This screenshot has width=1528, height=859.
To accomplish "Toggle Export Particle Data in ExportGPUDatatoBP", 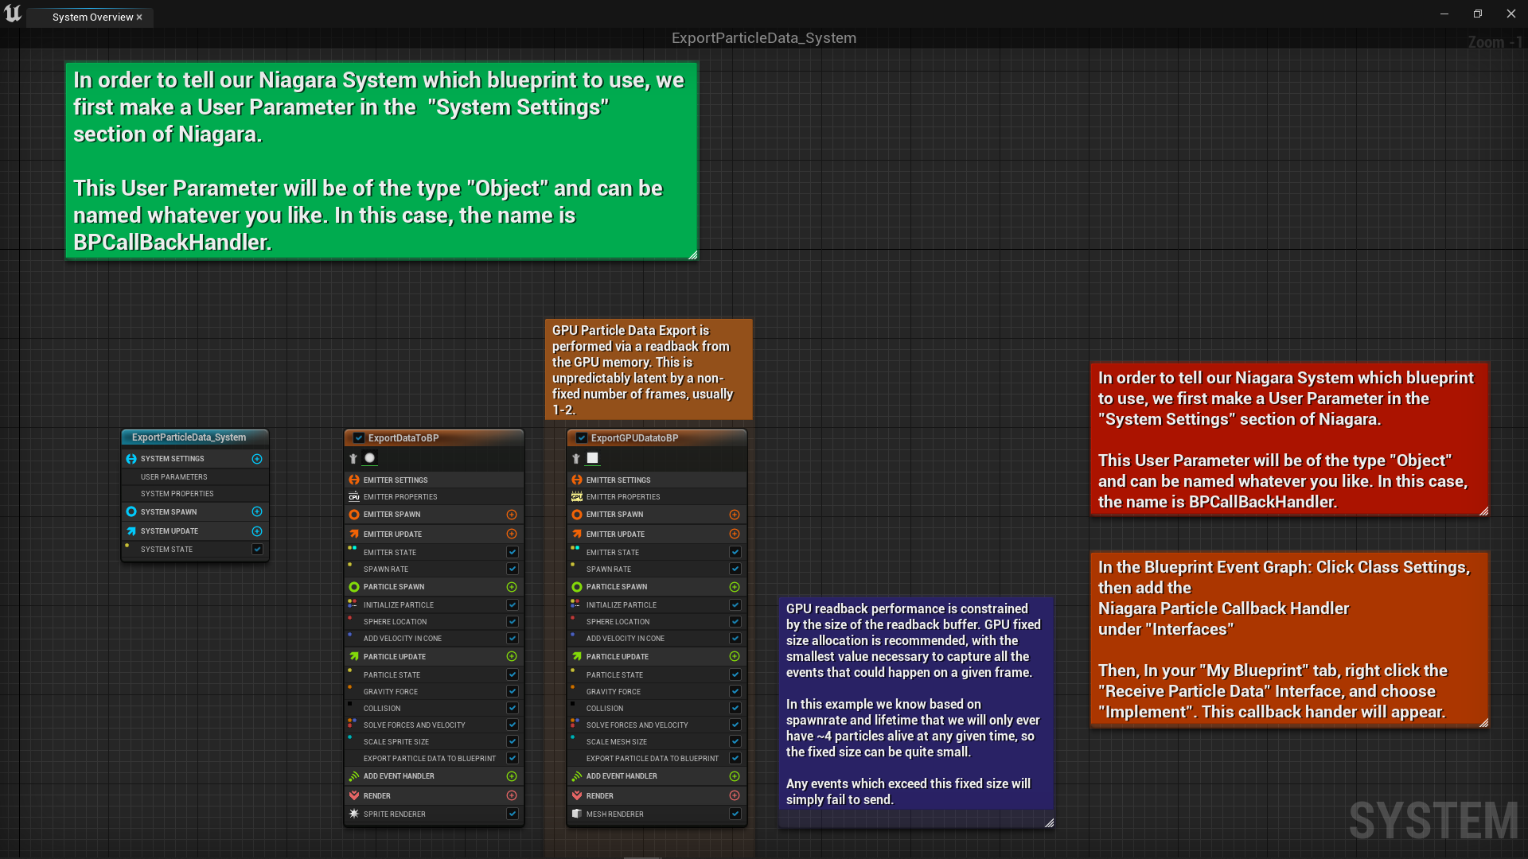I will pyautogui.click(x=735, y=758).
